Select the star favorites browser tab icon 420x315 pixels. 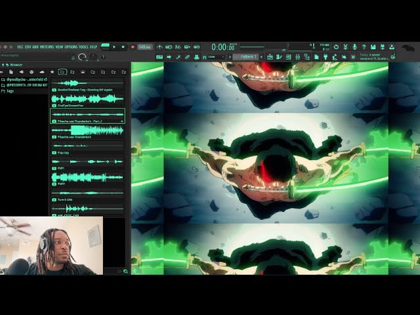pos(52,72)
